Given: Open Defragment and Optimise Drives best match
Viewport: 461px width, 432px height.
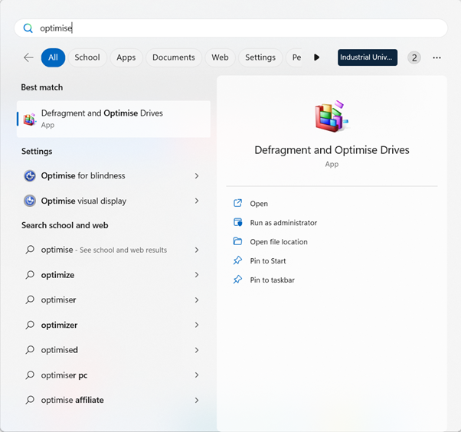Looking at the screenshot, I should pyautogui.click(x=113, y=119).
